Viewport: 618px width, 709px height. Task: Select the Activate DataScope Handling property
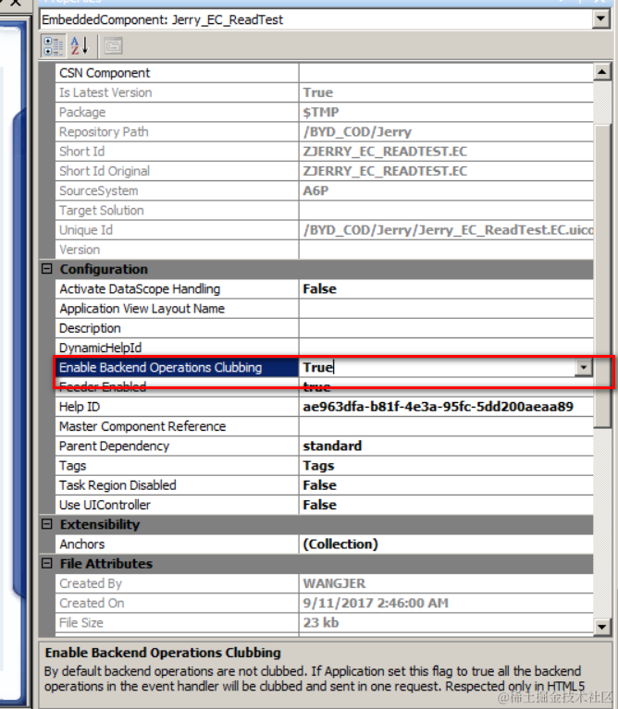(x=177, y=289)
